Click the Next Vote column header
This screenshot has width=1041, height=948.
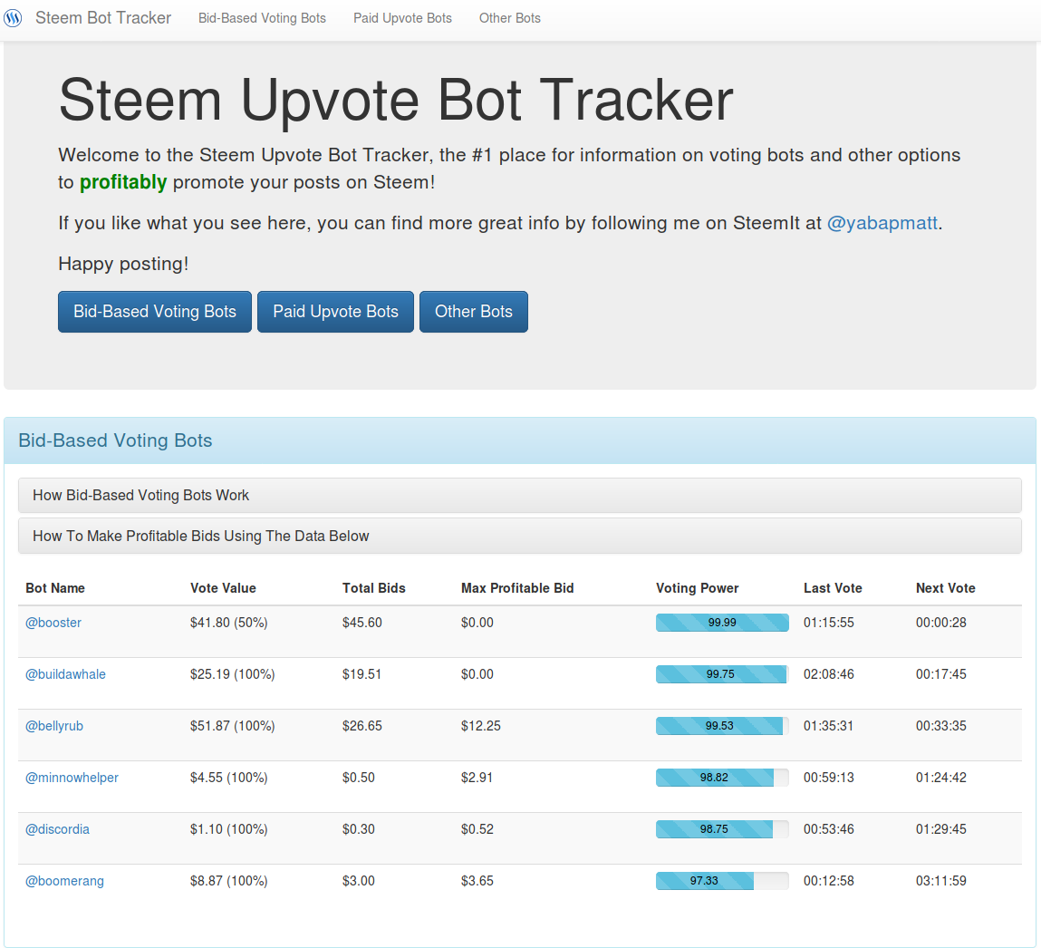[x=945, y=588]
